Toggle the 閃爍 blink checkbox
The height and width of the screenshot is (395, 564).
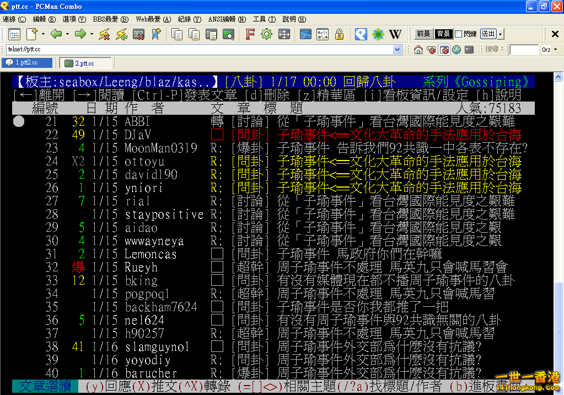pos(459,34)
